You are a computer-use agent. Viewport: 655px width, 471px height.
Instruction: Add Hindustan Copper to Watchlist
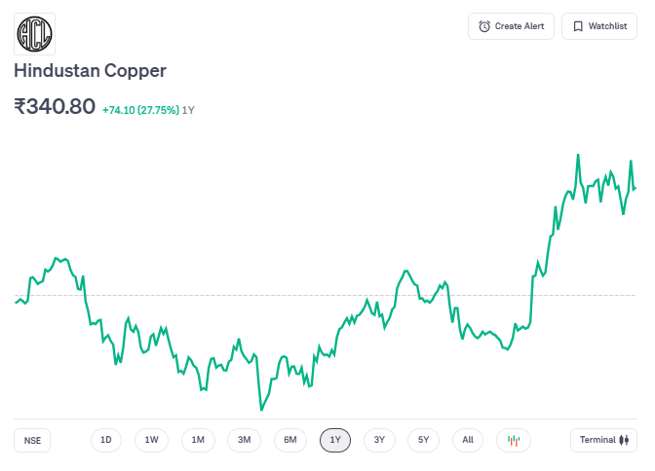[599, 26]
